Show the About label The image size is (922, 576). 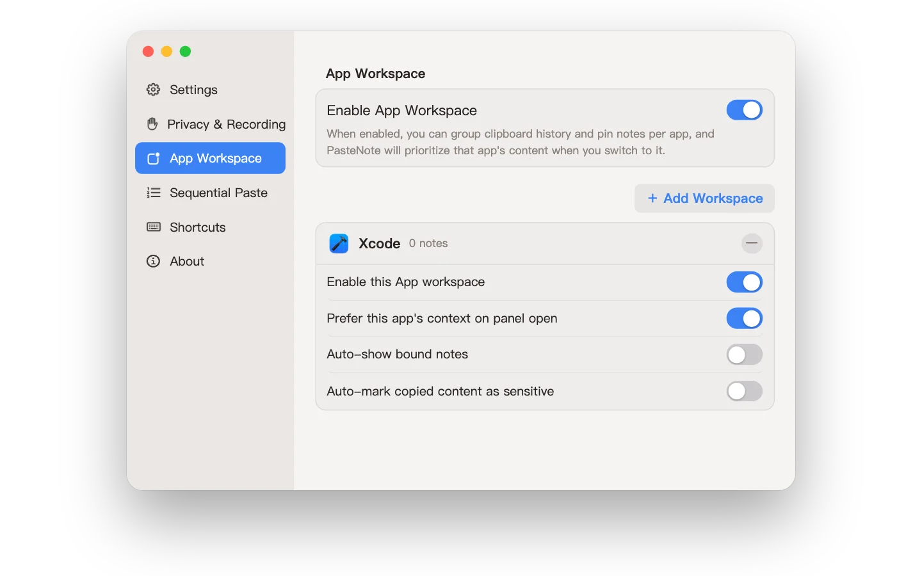tap(187, 261)
